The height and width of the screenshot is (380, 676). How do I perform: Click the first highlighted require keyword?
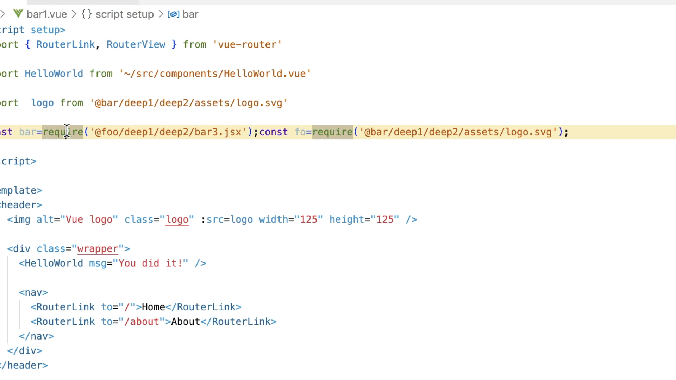pyautogui.click(x=63, y=132)
